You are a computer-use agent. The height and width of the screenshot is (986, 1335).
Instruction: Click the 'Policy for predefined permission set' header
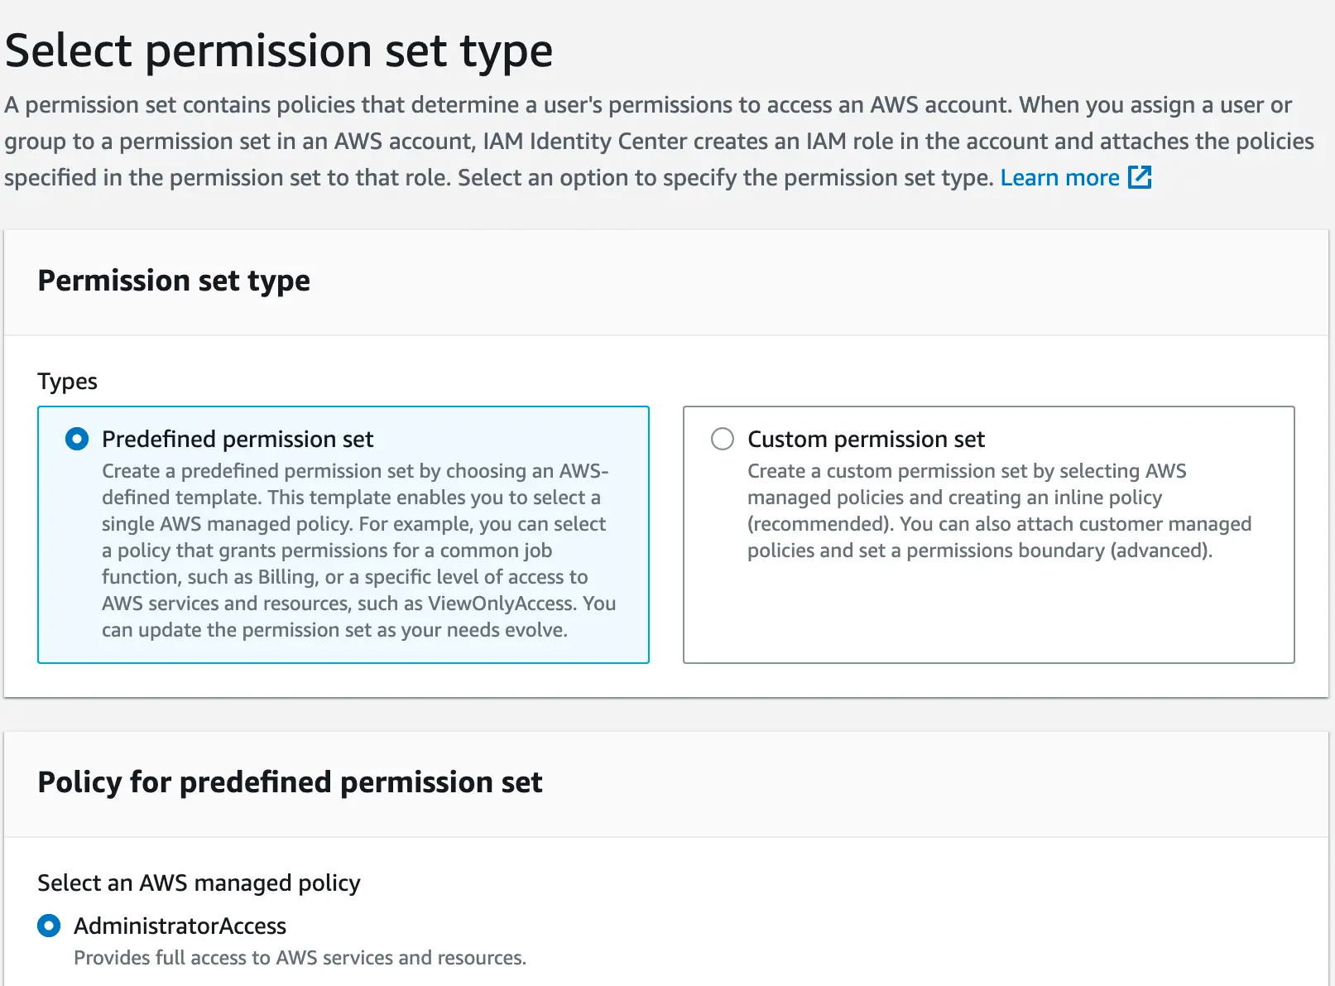click(x=290, y=782)
